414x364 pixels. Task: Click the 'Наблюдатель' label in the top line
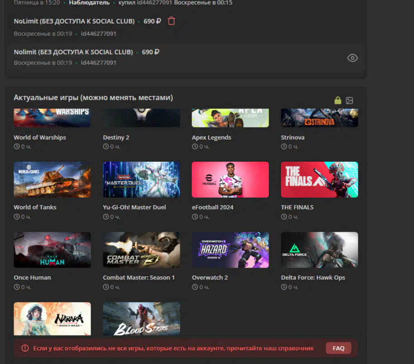pos(89,3)
